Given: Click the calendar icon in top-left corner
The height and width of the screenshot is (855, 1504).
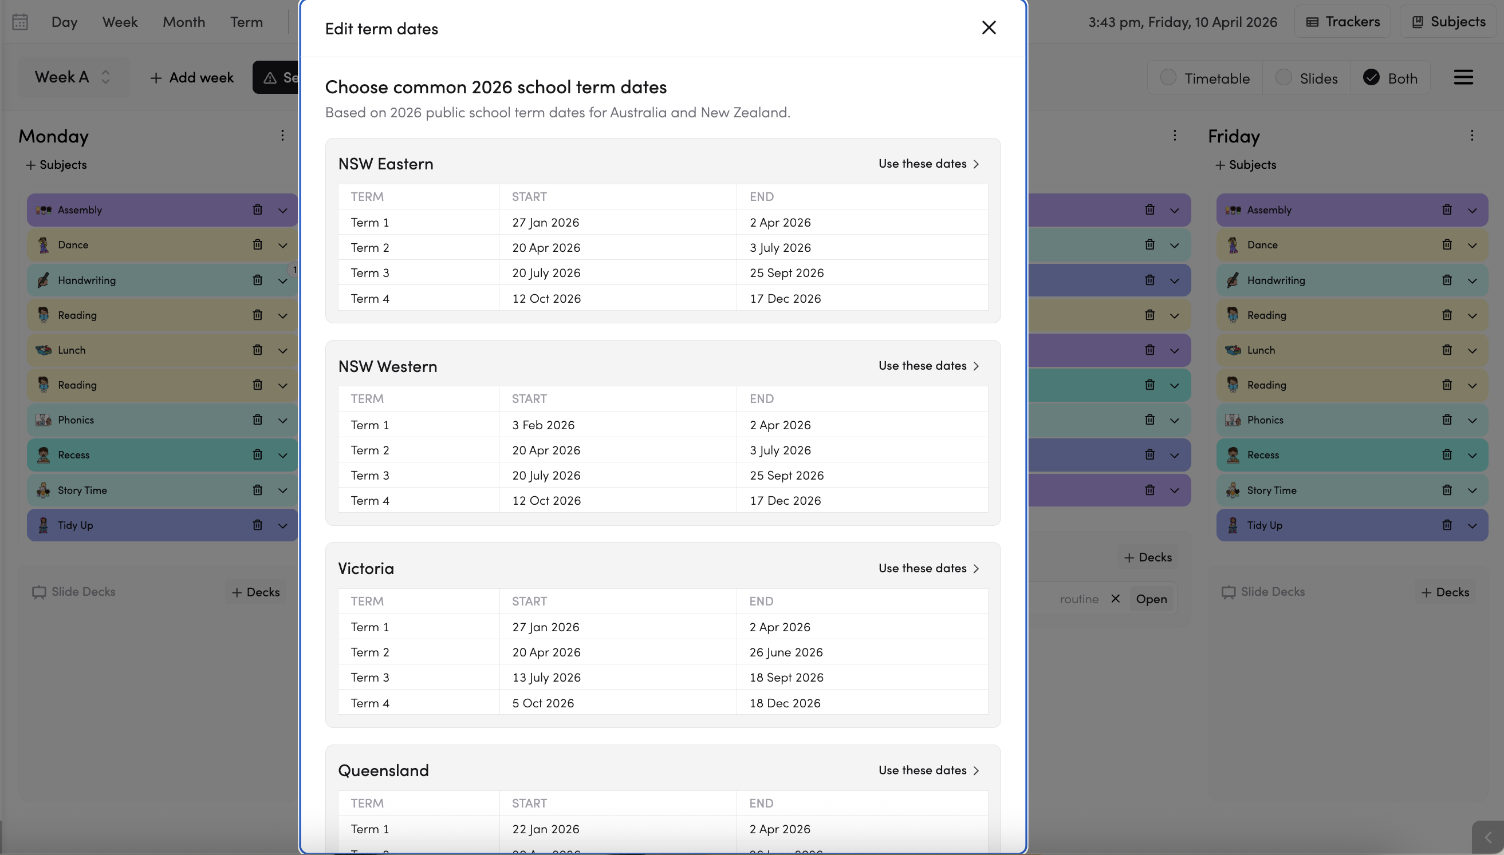Looking at the screenshot, I should coord(20,22).
